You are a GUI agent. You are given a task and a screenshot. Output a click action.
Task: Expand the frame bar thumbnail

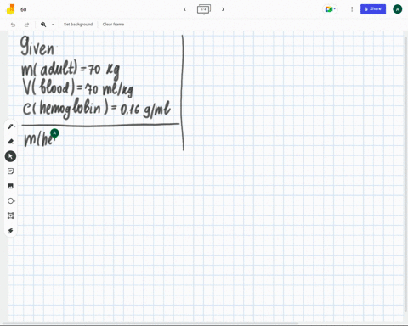pyautogui.click(x=204, y=9)
